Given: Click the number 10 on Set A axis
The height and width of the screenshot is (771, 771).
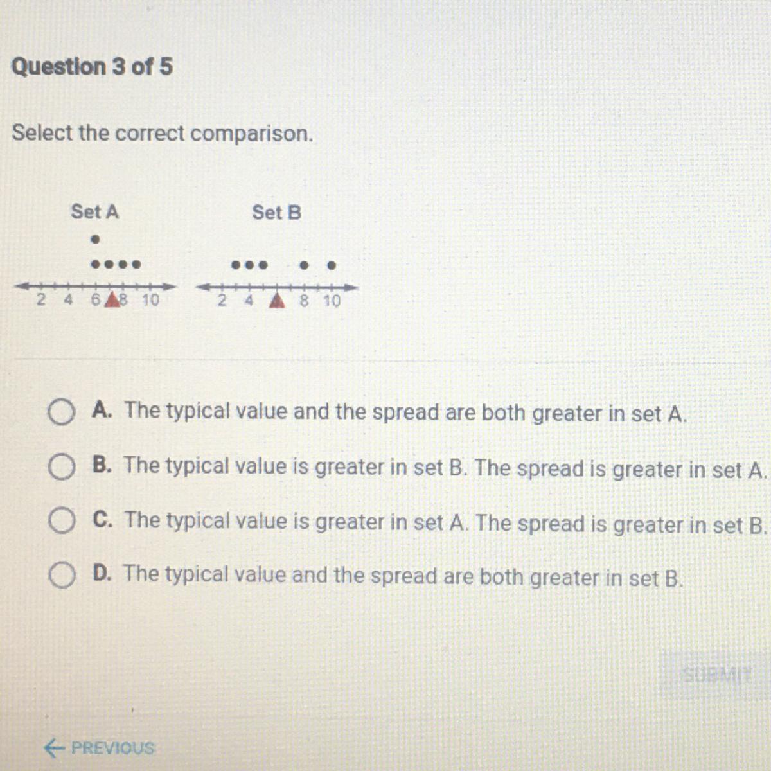Looking at the screenshot, I should pos(150,300).
